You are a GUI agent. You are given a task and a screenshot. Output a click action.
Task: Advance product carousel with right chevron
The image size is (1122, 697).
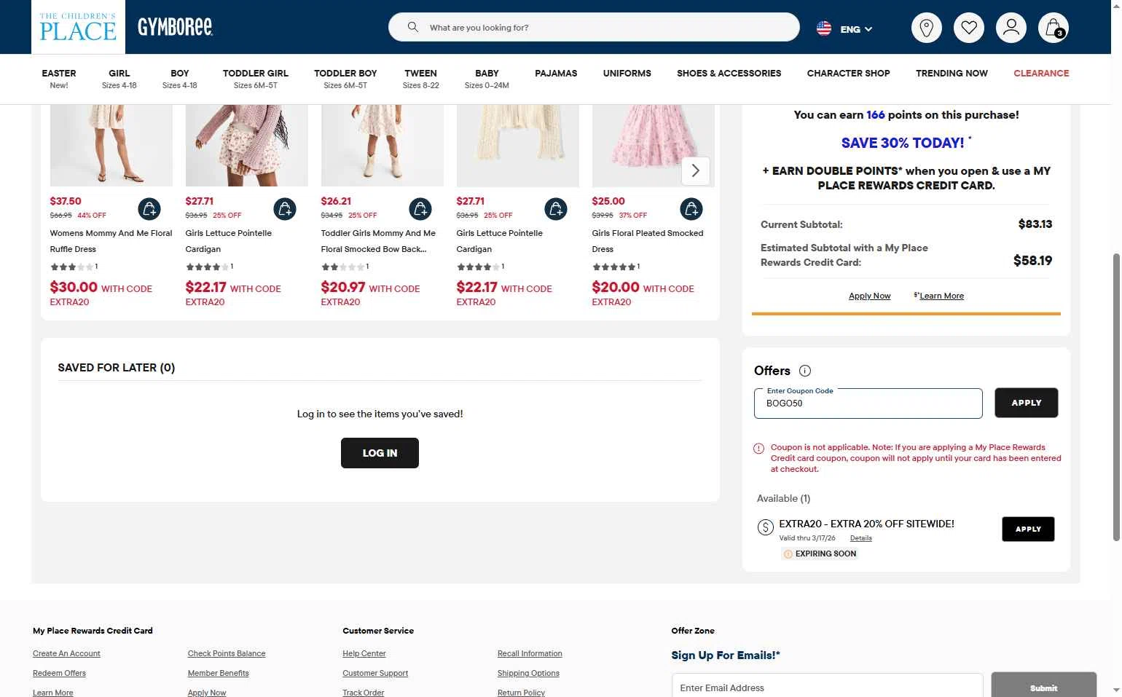point(696,170)
